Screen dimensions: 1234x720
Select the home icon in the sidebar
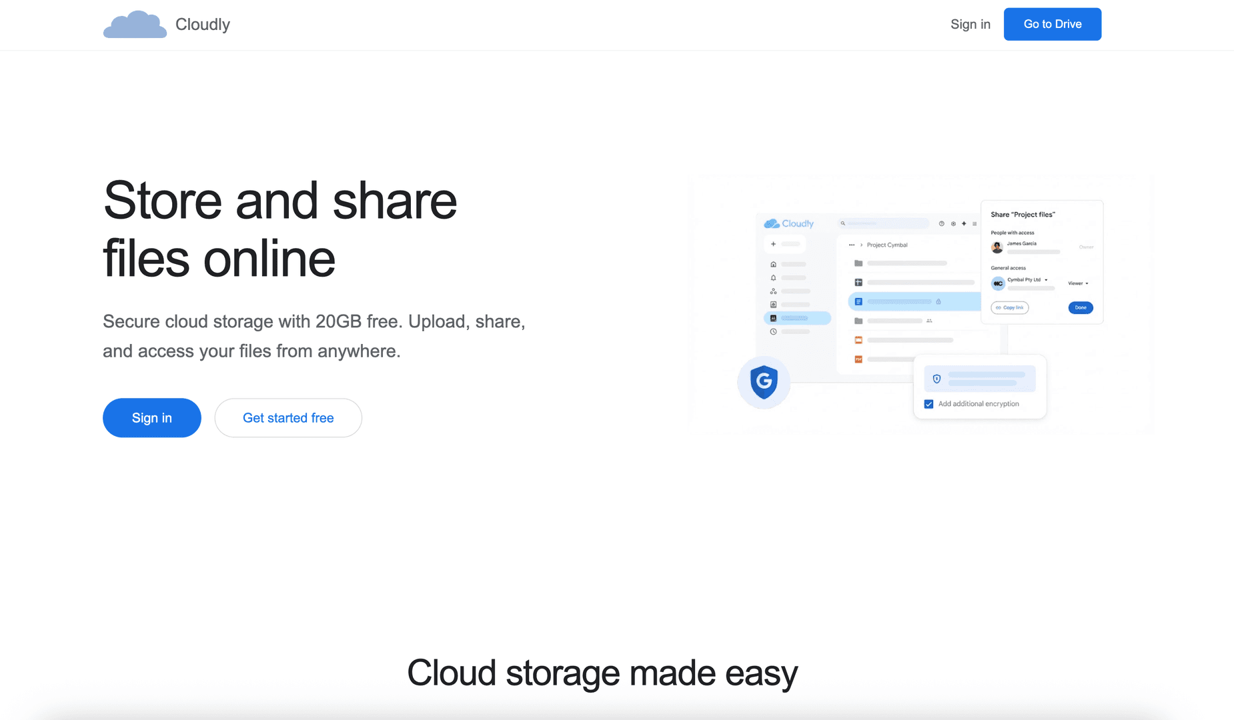pos(773,265)
